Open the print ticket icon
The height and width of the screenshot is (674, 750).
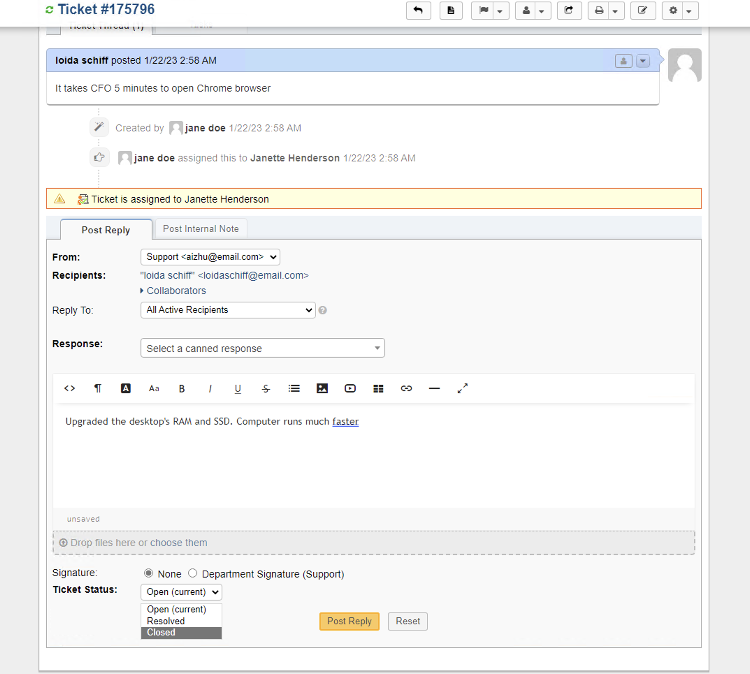599,11
